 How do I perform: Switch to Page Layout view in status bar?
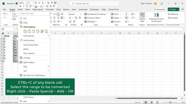pos(152,102)
